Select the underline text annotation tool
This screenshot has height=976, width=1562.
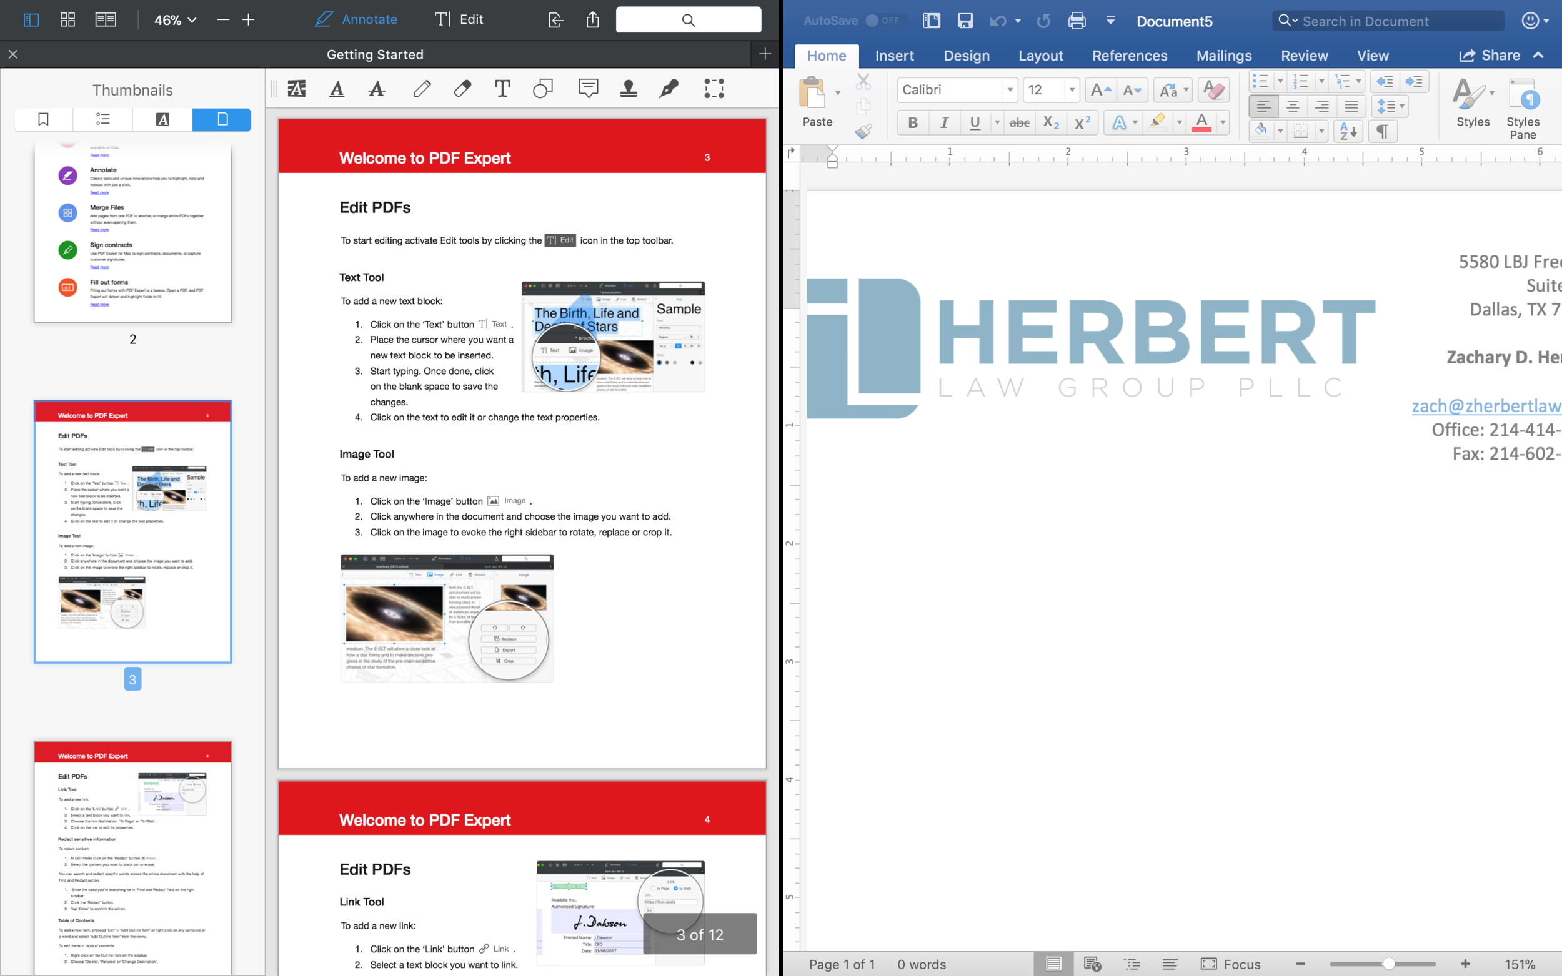336,89
